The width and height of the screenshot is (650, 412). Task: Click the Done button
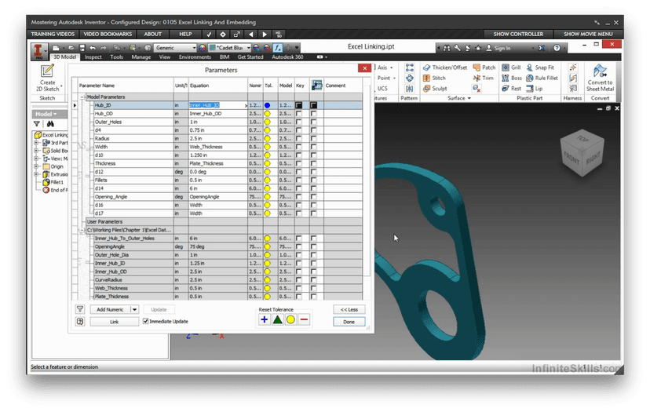(349, 322)
